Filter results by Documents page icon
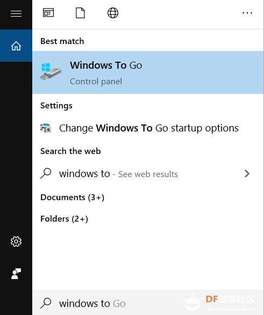 tap(80, 13)
